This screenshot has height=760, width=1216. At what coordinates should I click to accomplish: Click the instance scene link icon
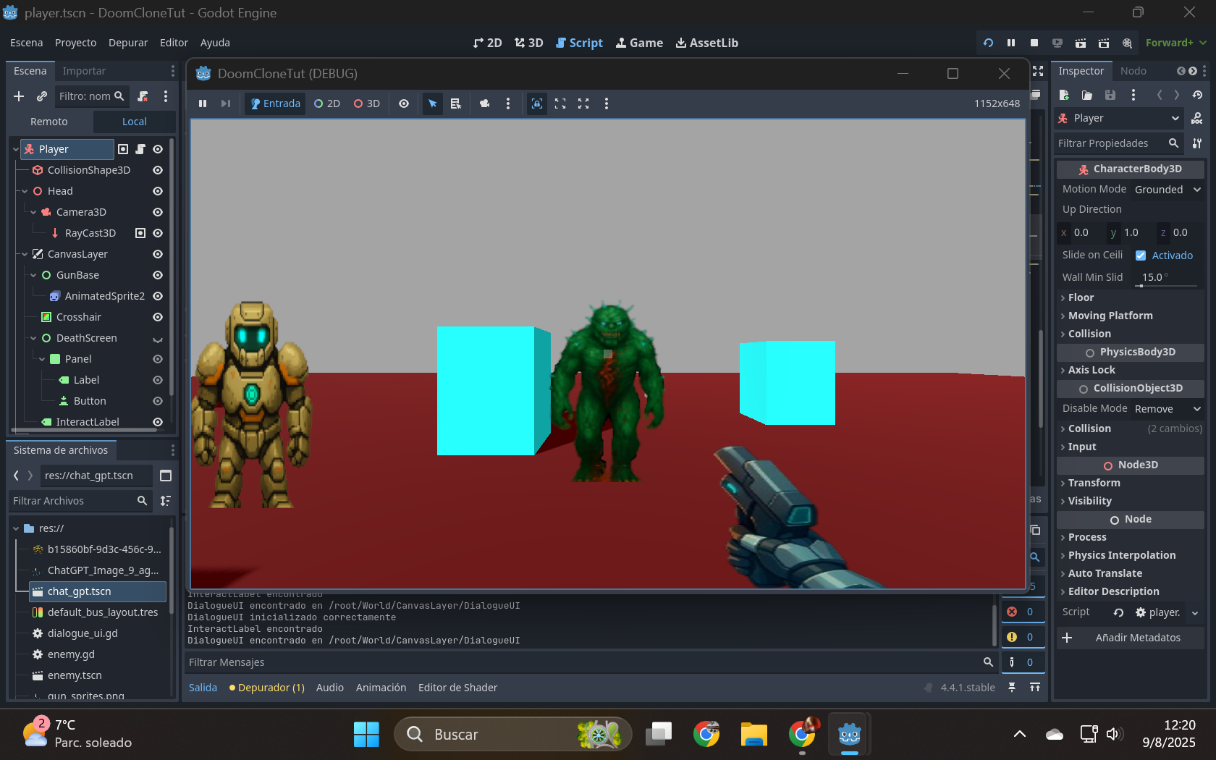42,96
